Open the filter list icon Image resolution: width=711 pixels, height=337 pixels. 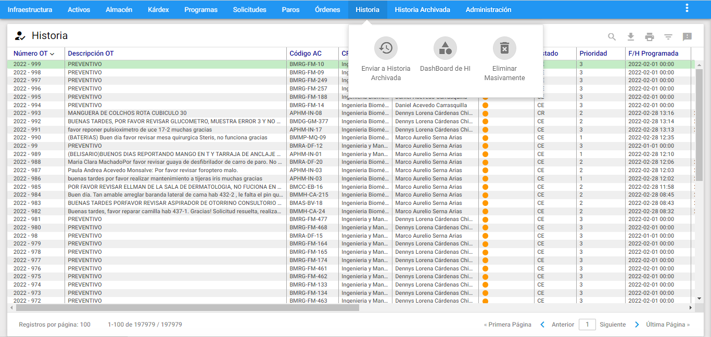[668, 37]
